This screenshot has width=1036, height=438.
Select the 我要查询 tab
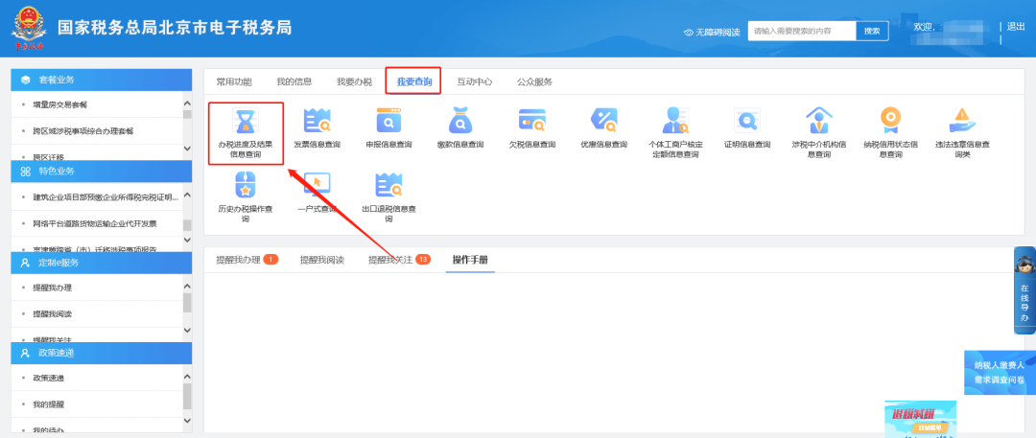pos(414,81)
